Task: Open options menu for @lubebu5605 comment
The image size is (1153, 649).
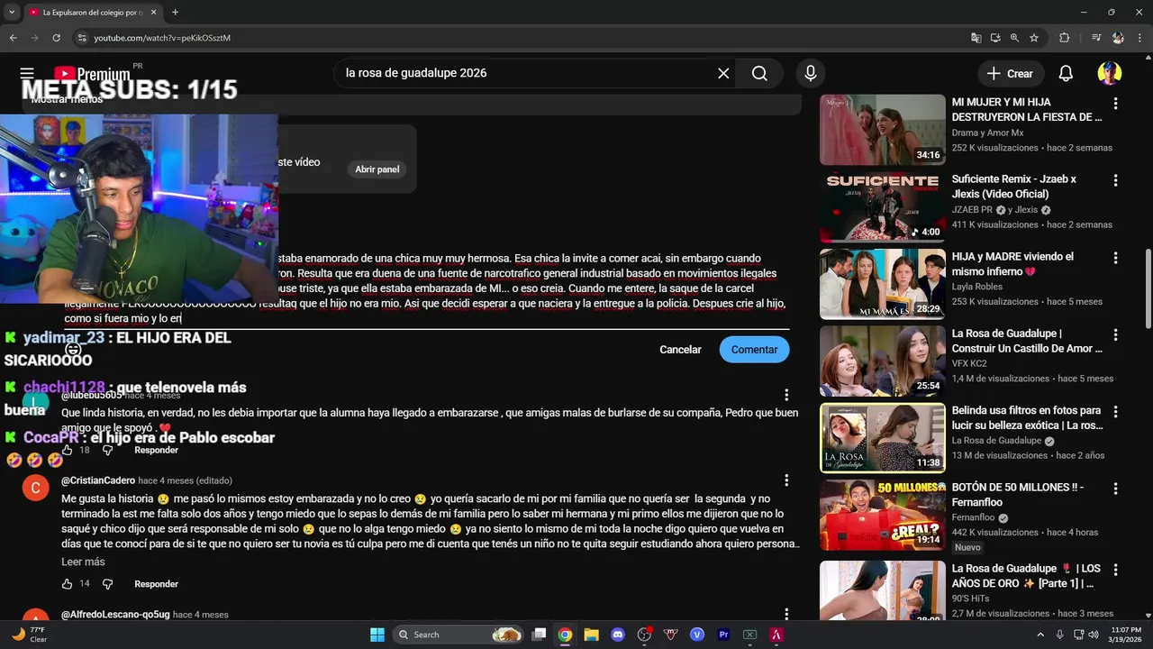Action: (x=786, y=395)
